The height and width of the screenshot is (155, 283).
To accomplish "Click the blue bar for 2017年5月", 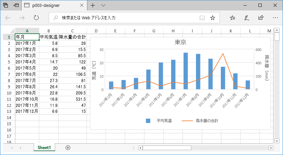I will (161, 76).
